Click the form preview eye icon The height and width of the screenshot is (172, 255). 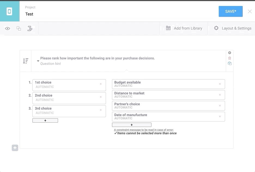tap(8, 28)
